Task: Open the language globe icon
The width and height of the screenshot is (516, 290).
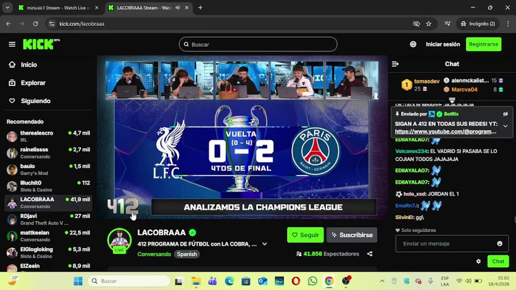Action: coord(413,44)
